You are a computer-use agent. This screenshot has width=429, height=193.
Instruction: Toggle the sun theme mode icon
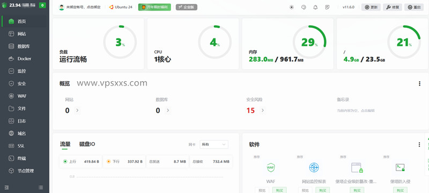[x=292, y=7]
